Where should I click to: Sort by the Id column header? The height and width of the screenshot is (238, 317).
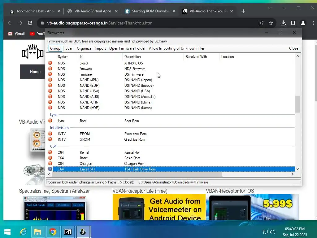pos(100,57)
